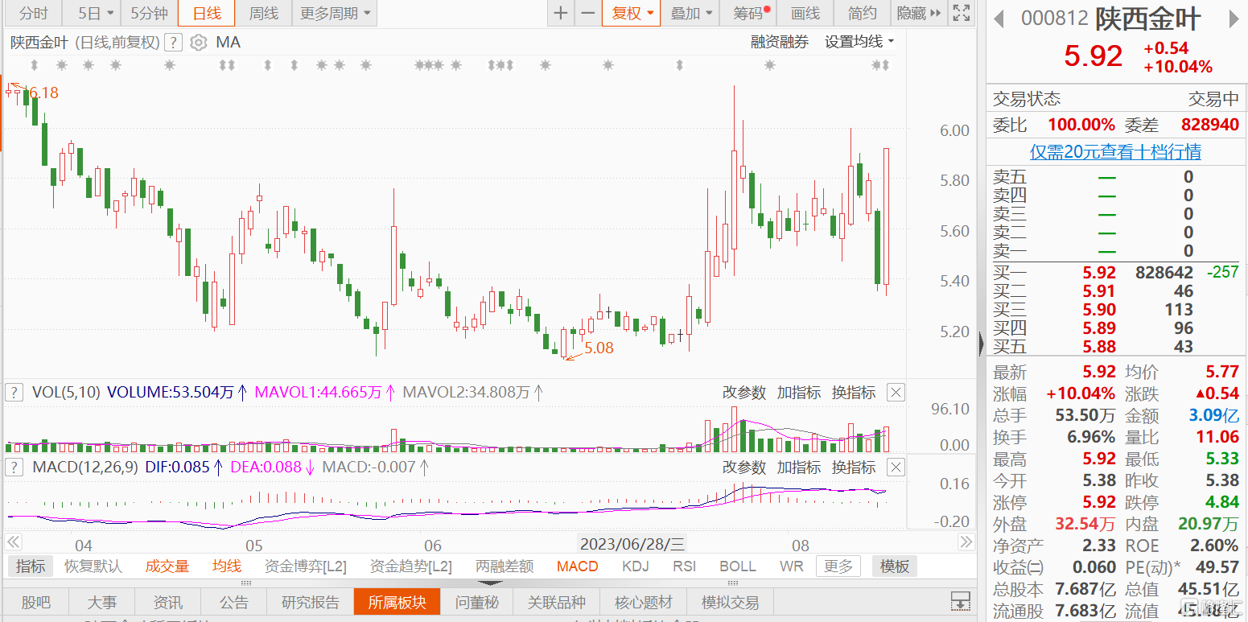Open the 复权 adjustment dropdown

pos(632,13)
